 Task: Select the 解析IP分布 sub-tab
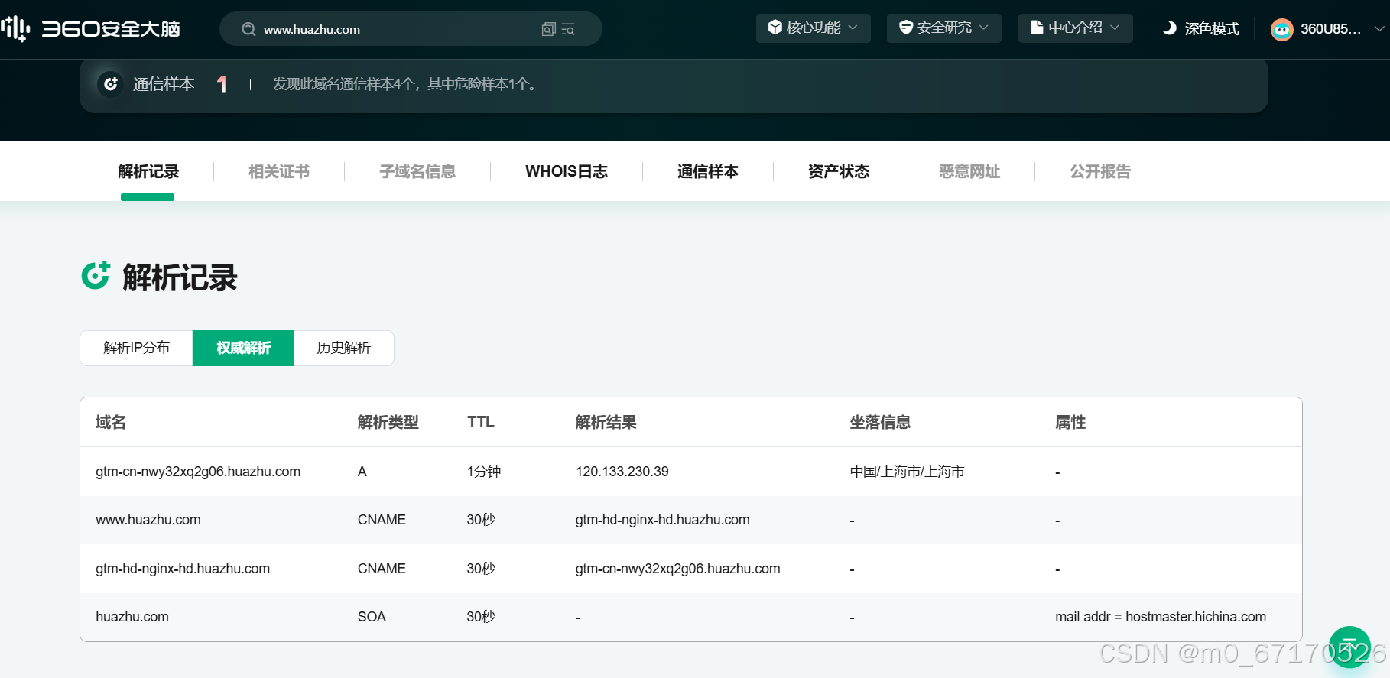(136, 348)
